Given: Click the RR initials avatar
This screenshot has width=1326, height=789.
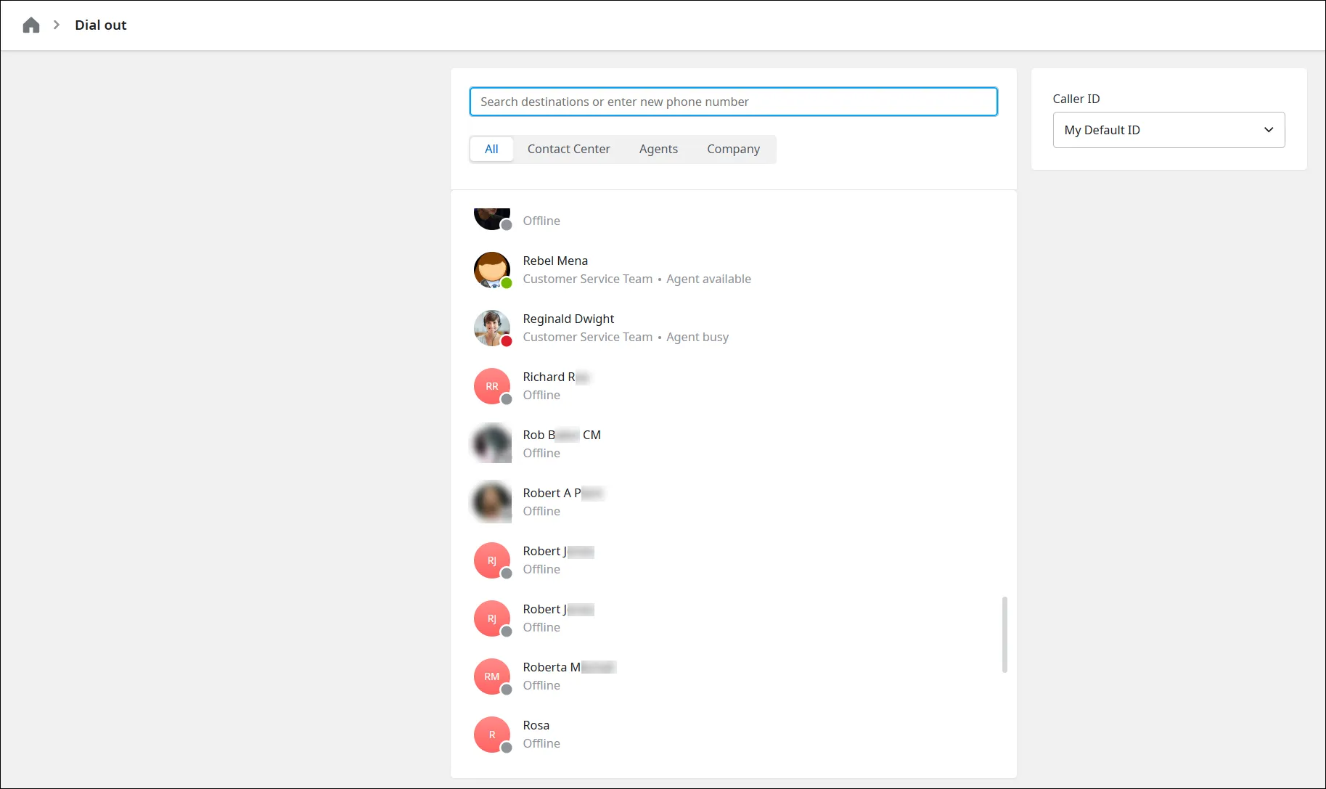Looking at the screenshot, I should coord(492,386).
